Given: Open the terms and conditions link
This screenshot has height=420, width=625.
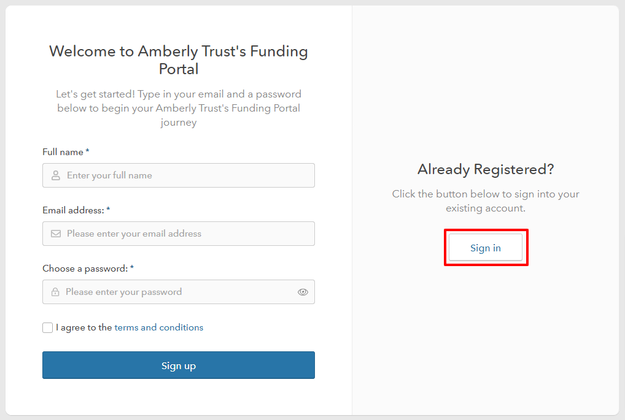Looking at the screenshot, I should pyautogui.click(x=158, y=327).
